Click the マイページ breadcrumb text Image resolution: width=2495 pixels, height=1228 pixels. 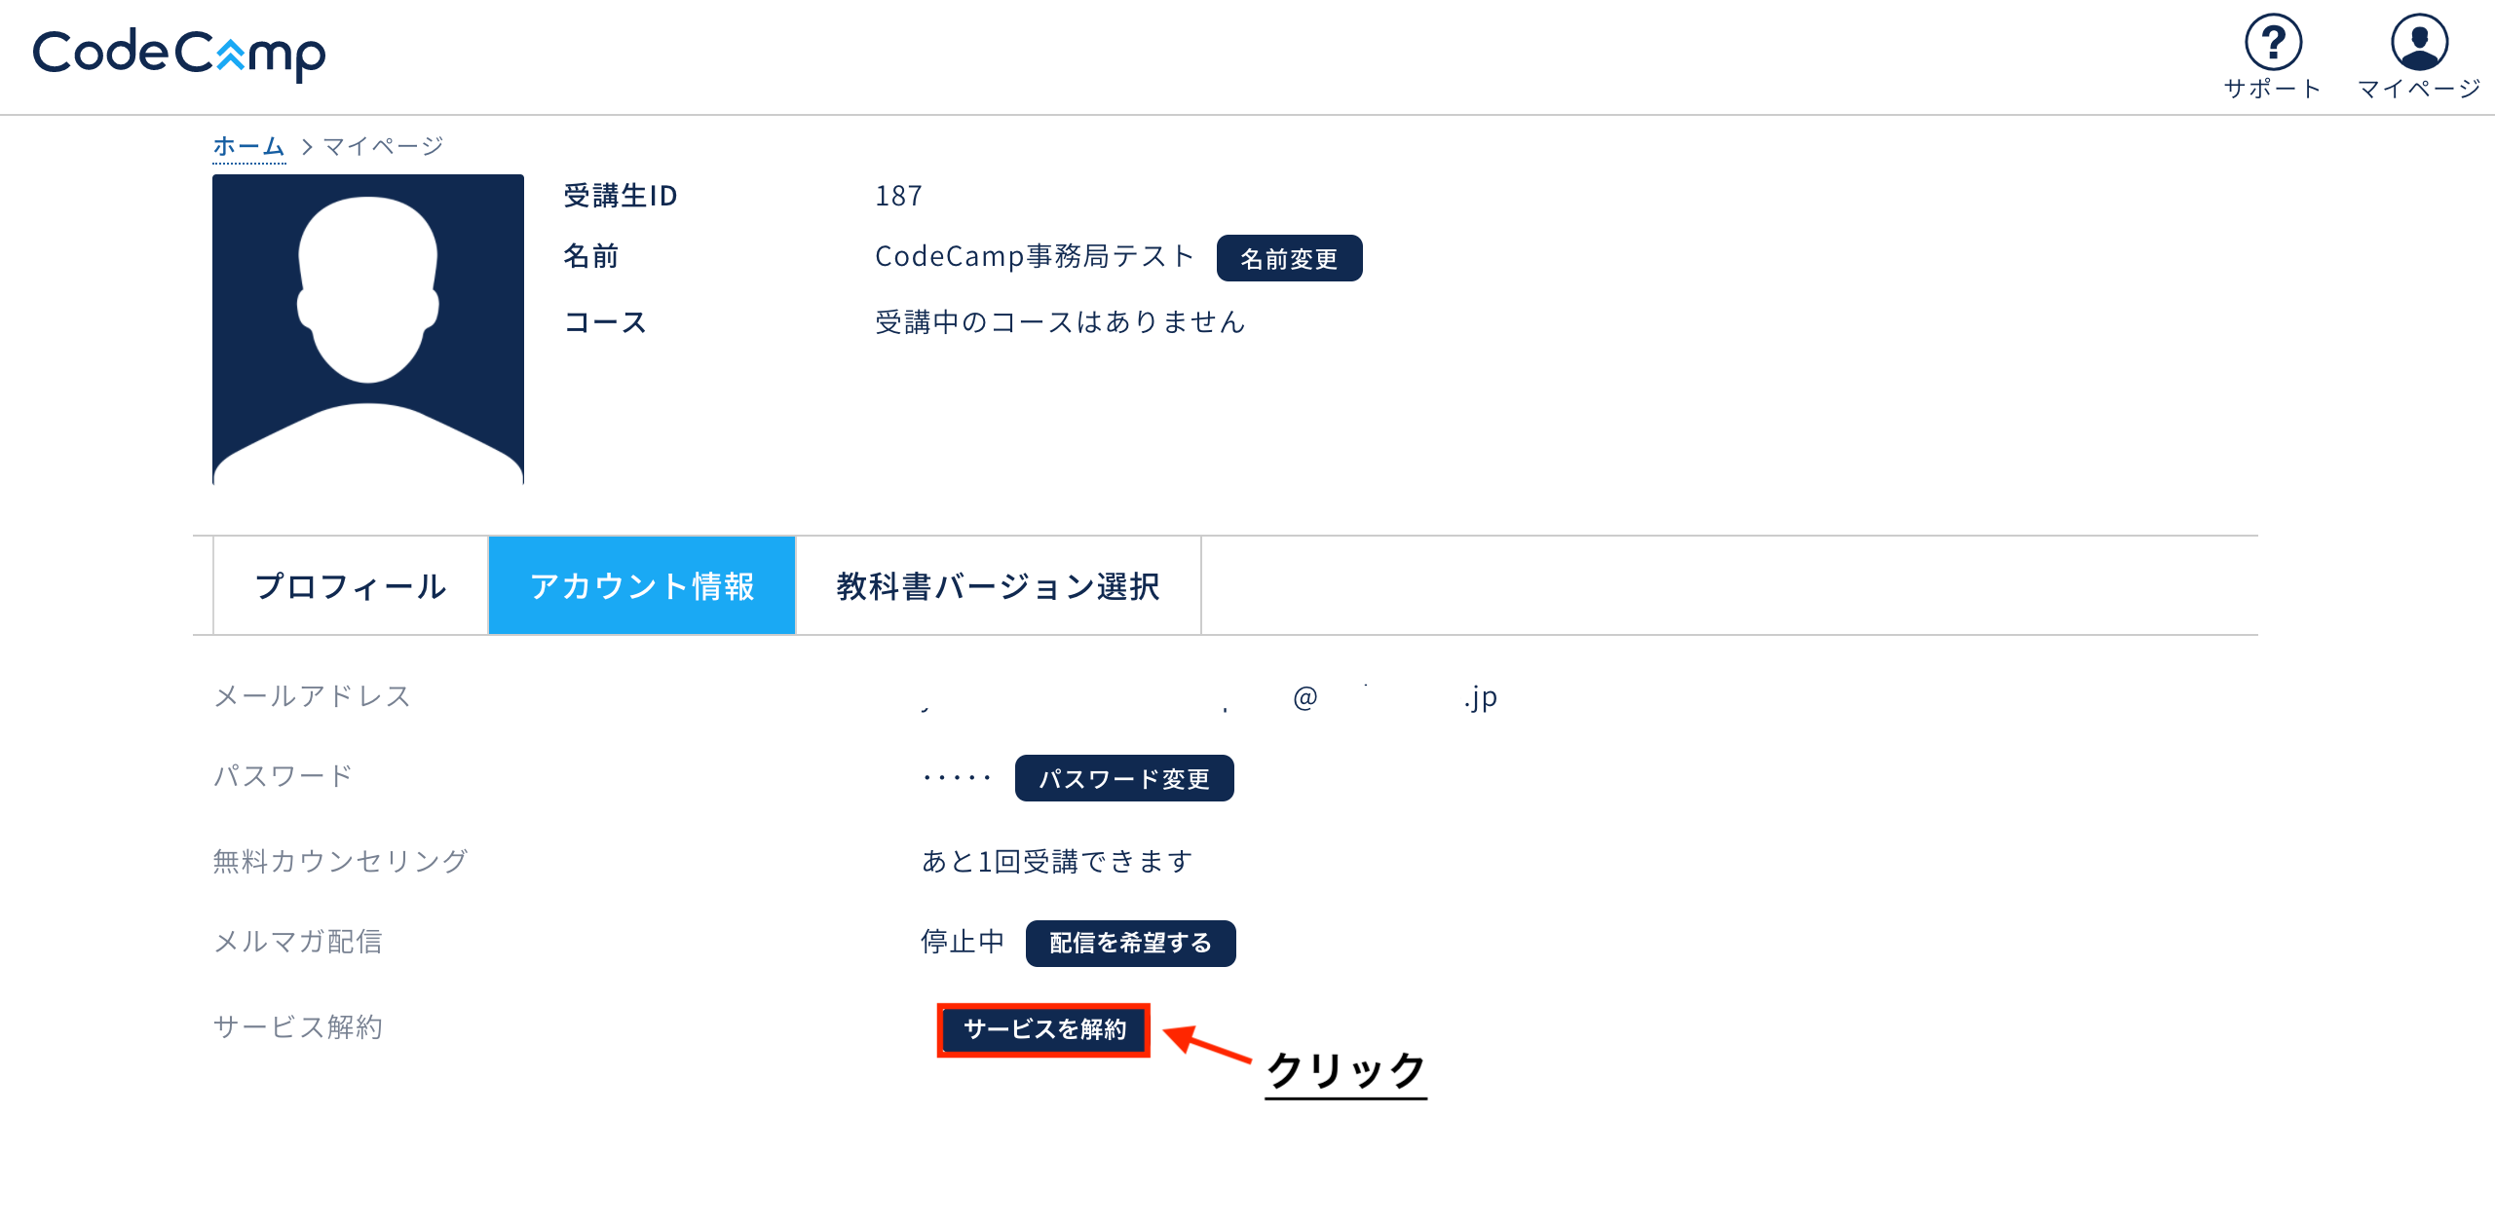point(383,146)
